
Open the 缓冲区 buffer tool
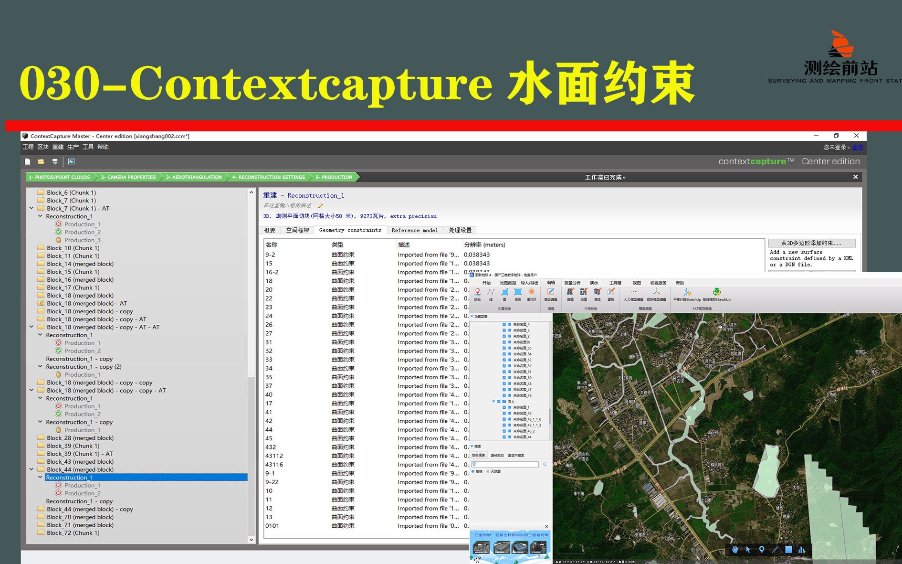point(532,291)
